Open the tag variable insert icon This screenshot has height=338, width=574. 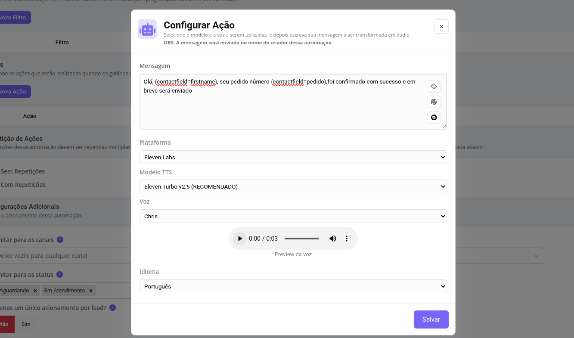pyautogui.click(x=434, y=87)
